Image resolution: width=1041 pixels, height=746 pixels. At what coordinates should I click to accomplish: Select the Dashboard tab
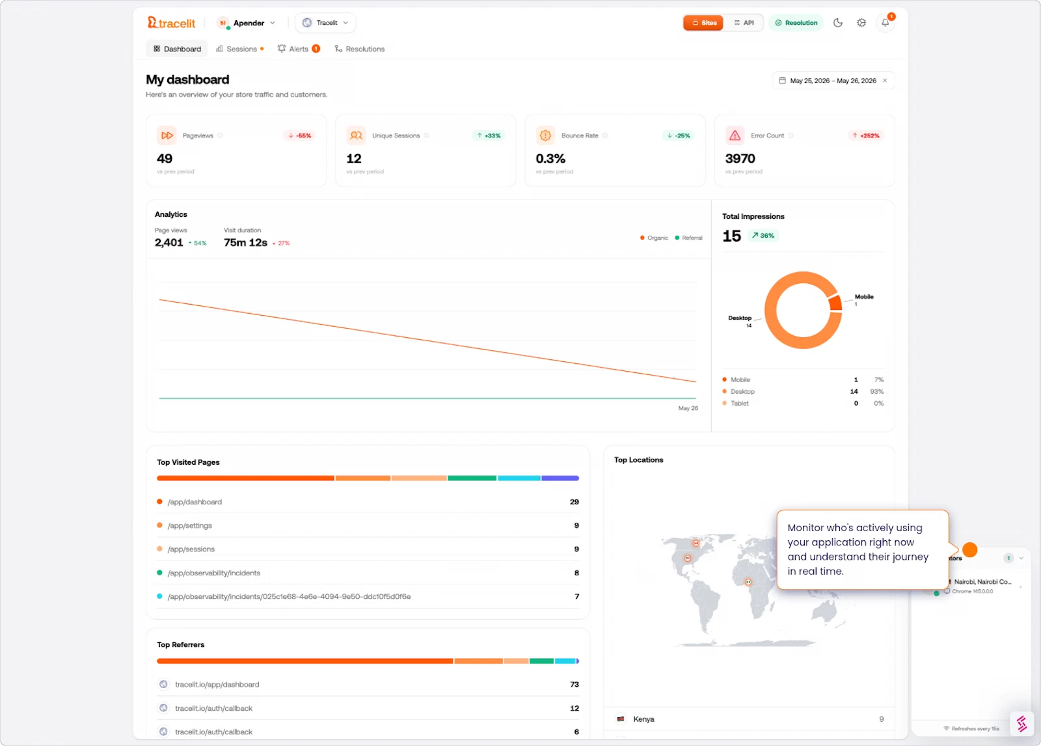pyautogui.click(x=177, y=49)
